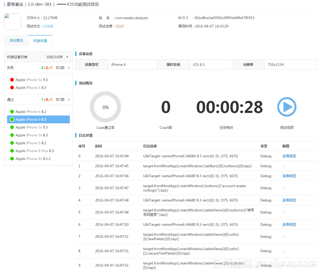
Task: Collapse the failed devices group
Action: point(69,68)
